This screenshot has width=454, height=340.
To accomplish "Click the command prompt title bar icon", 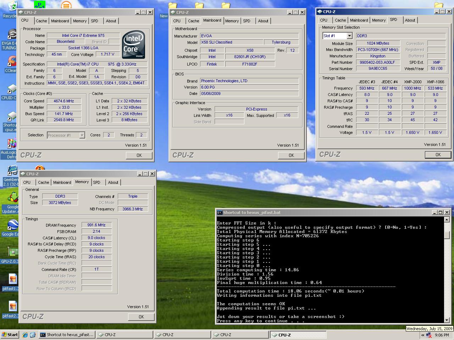I will pos(220,212).
